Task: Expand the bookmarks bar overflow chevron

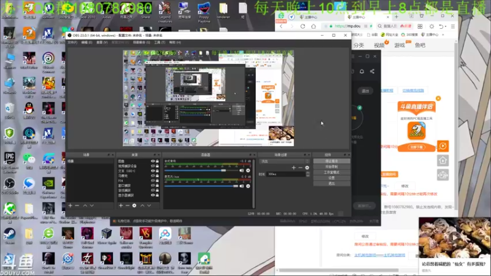Action: point(443,35)
